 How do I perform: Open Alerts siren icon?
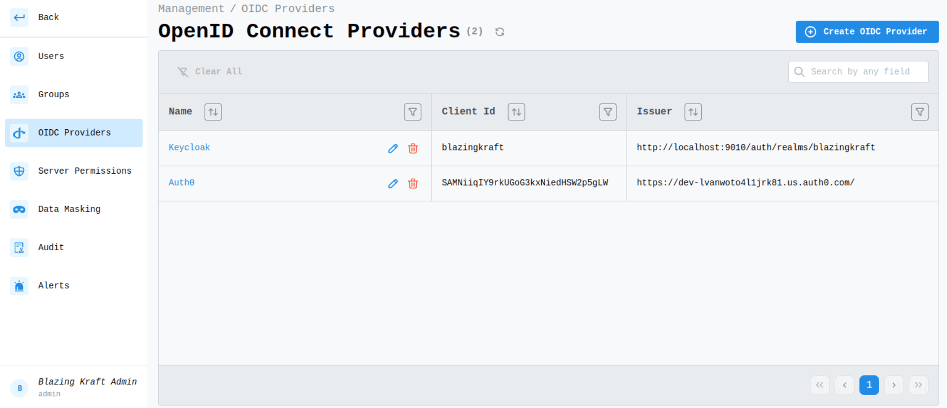[x=19, y=286]
